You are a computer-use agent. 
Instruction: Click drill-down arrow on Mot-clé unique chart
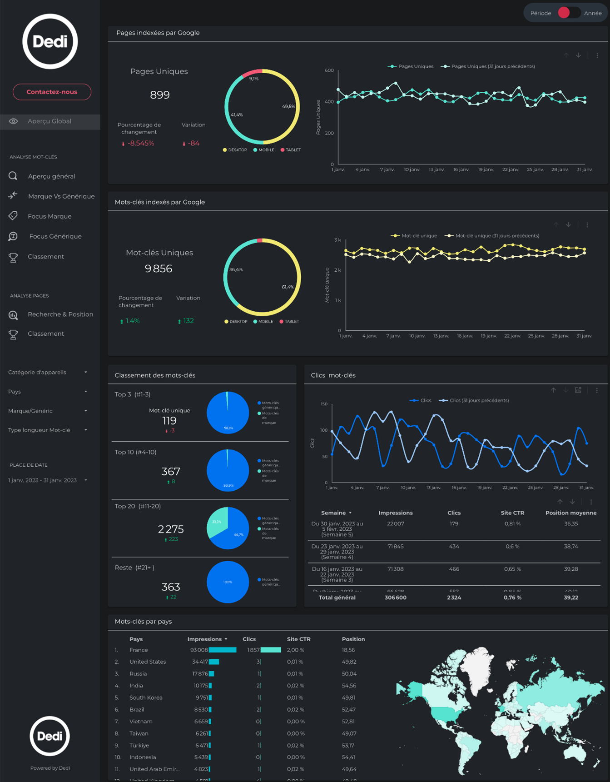[568, 224]
